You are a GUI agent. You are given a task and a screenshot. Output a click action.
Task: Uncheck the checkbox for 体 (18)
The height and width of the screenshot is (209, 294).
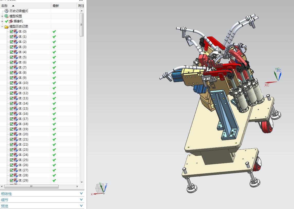[x=12, y=124]
